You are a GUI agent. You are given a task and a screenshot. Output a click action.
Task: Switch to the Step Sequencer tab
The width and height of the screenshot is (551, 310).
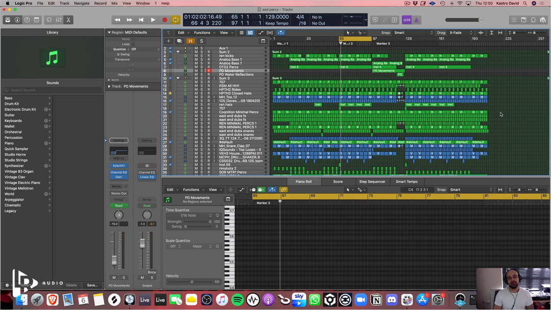tap(372, 182)
